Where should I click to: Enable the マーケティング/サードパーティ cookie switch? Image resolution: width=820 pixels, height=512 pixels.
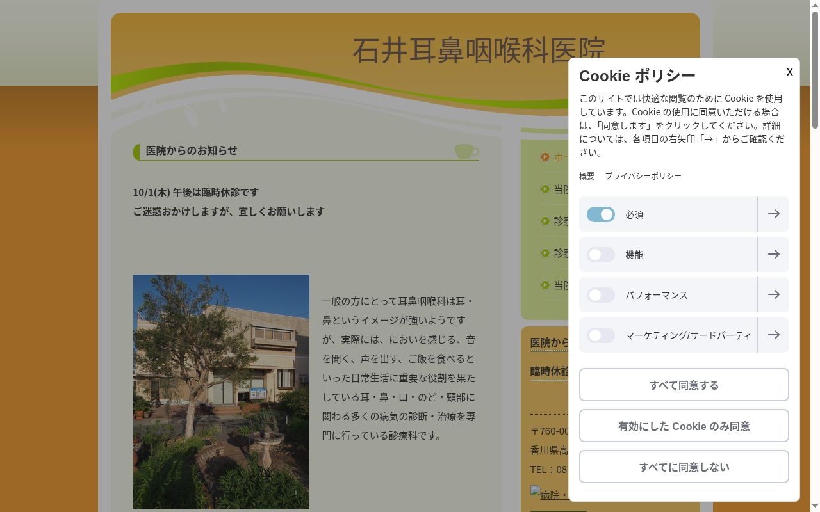601,335
